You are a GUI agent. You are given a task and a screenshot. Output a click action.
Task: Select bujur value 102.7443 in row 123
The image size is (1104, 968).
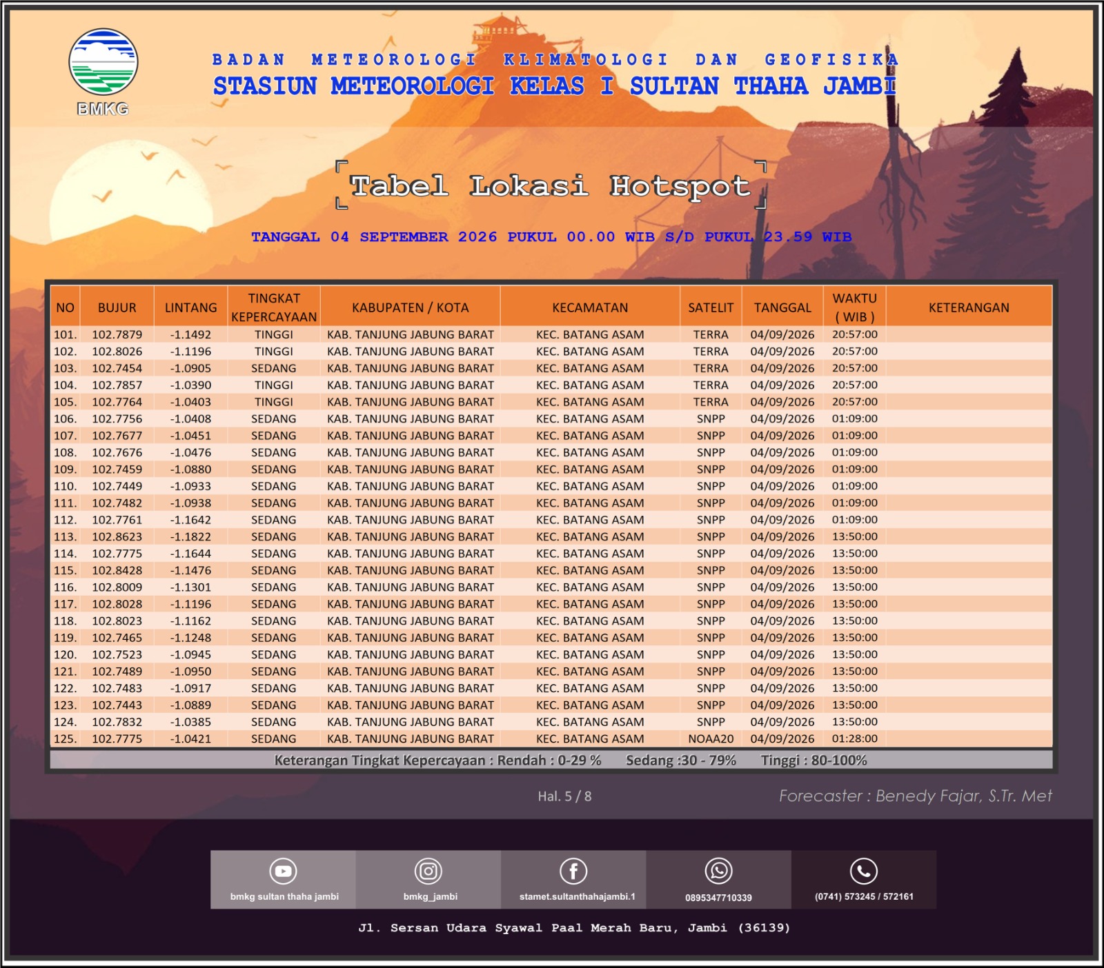[117, 705]
